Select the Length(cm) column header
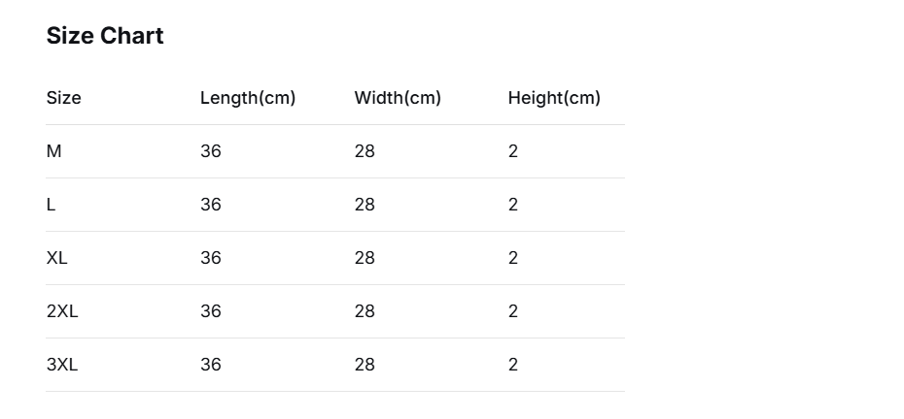 [248, 98]
